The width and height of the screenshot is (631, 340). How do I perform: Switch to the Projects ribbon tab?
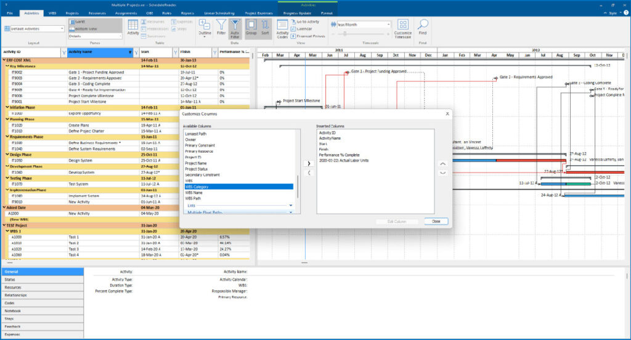tap(72, 14)
